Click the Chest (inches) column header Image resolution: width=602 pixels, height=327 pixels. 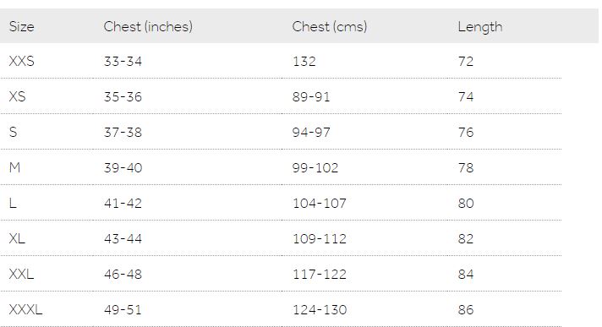pyautogui.click(x=148, y=26)
